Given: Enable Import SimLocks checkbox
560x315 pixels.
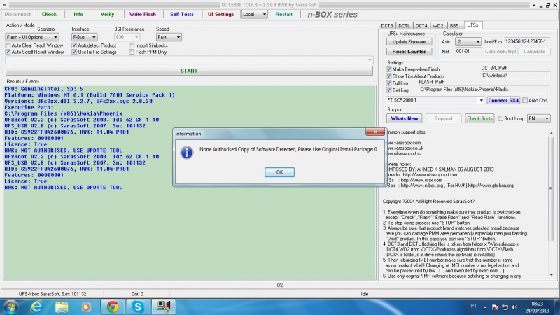Looking at the screenshot, I should 132,45.
